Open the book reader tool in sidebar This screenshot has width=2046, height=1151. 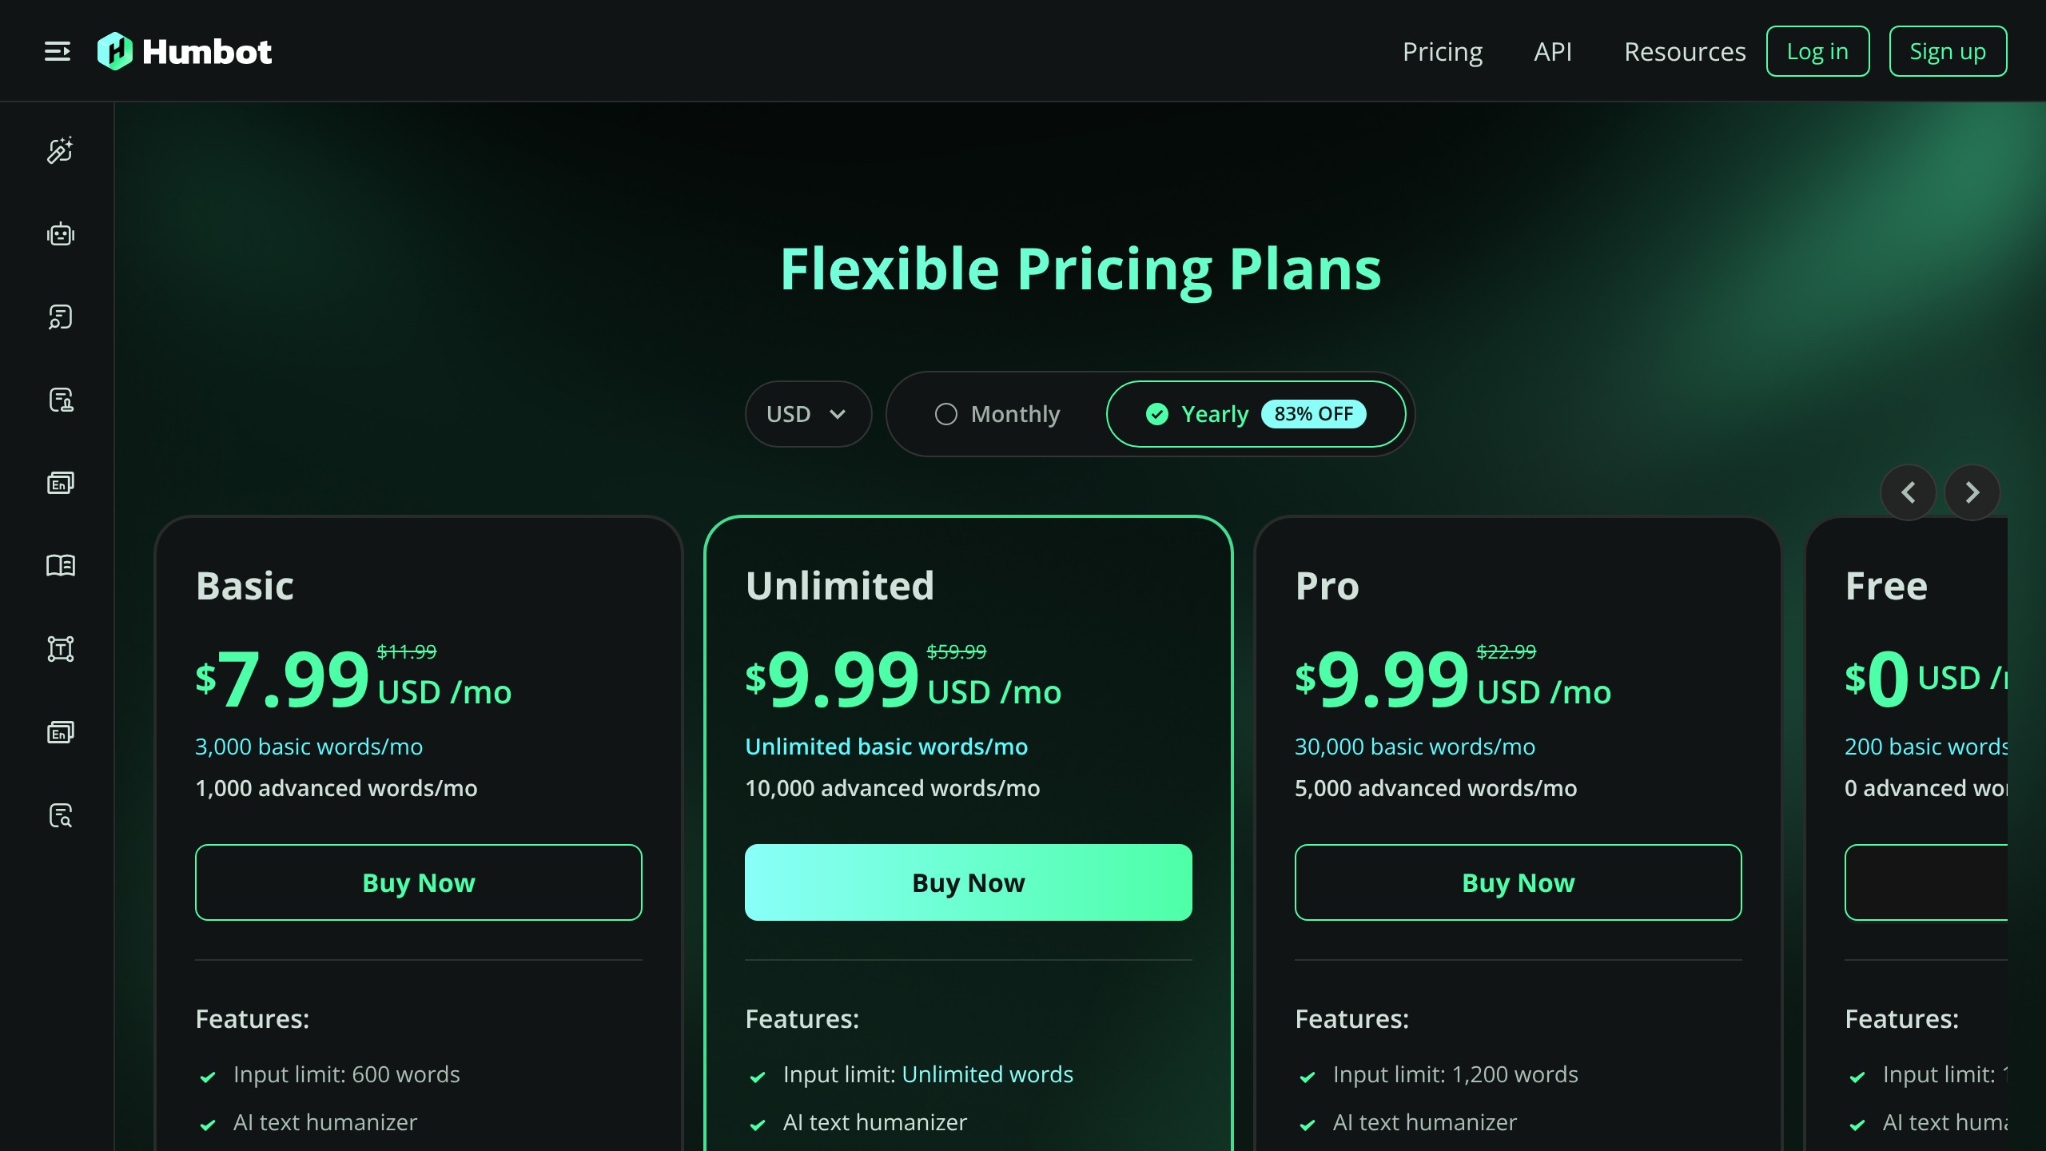tap(60, 566)
